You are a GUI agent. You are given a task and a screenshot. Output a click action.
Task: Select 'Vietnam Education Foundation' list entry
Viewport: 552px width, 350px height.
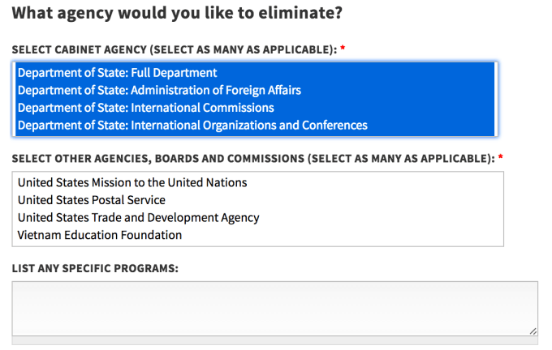(x=100, y=236)
